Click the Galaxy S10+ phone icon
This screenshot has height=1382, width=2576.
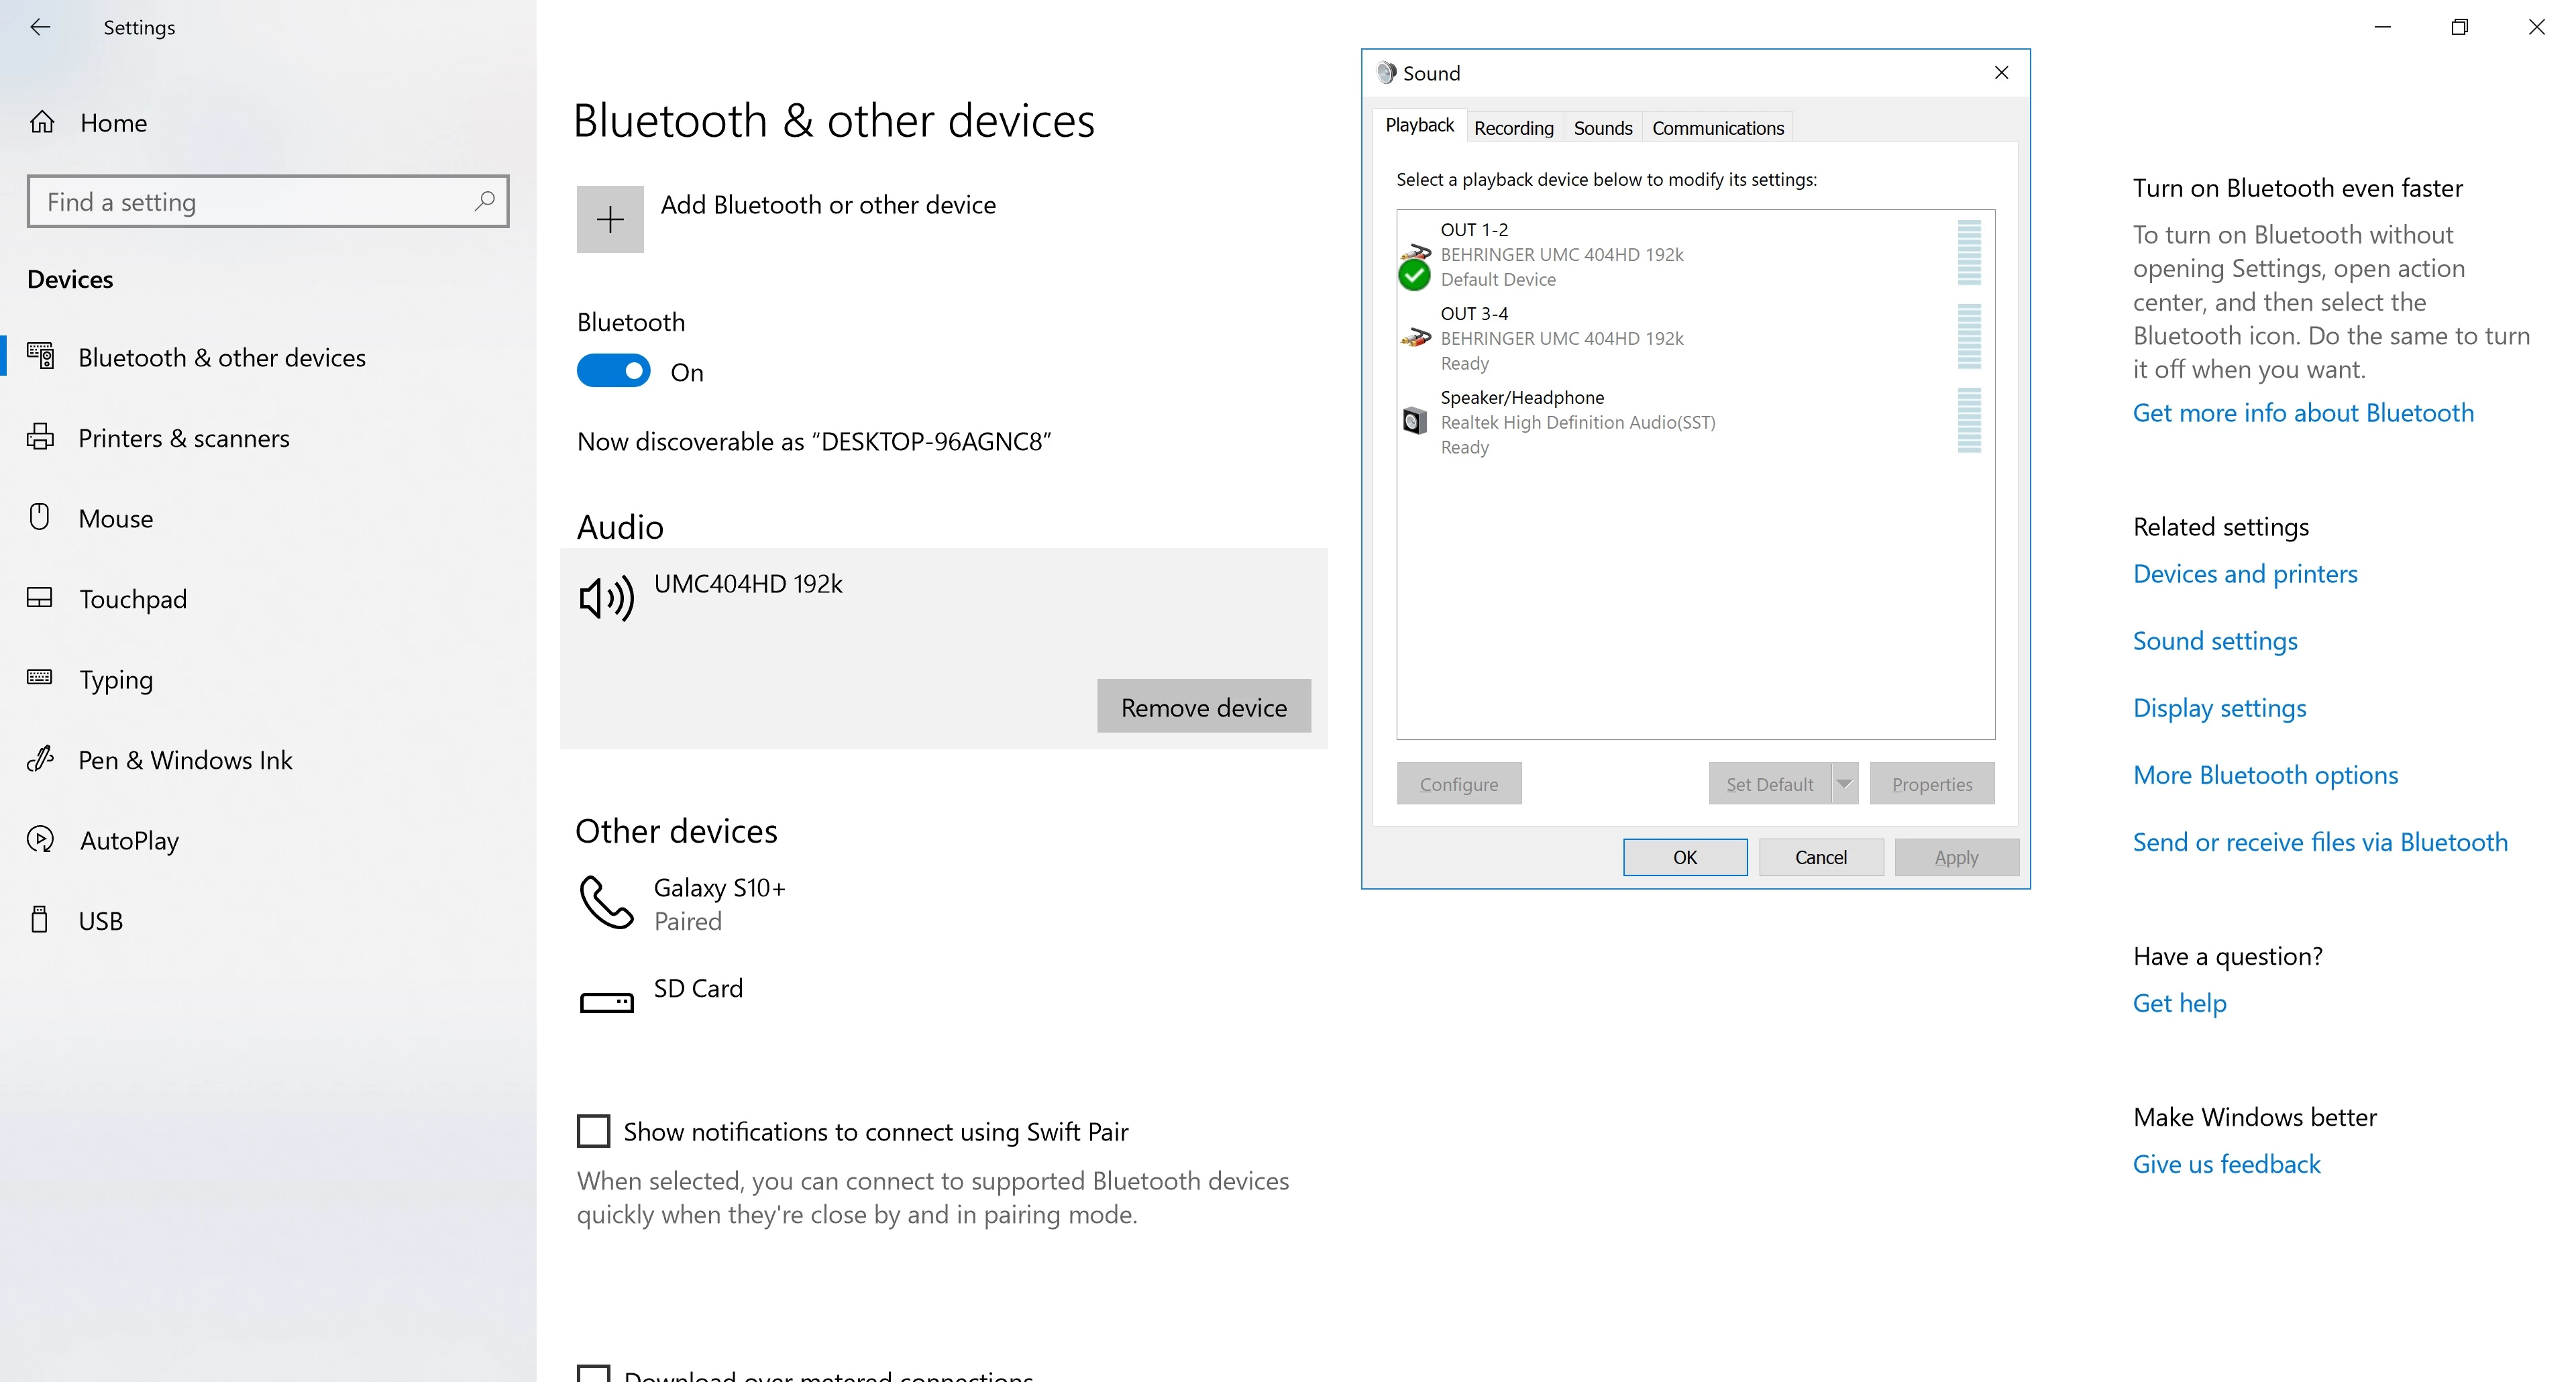[x=606, y=902]
